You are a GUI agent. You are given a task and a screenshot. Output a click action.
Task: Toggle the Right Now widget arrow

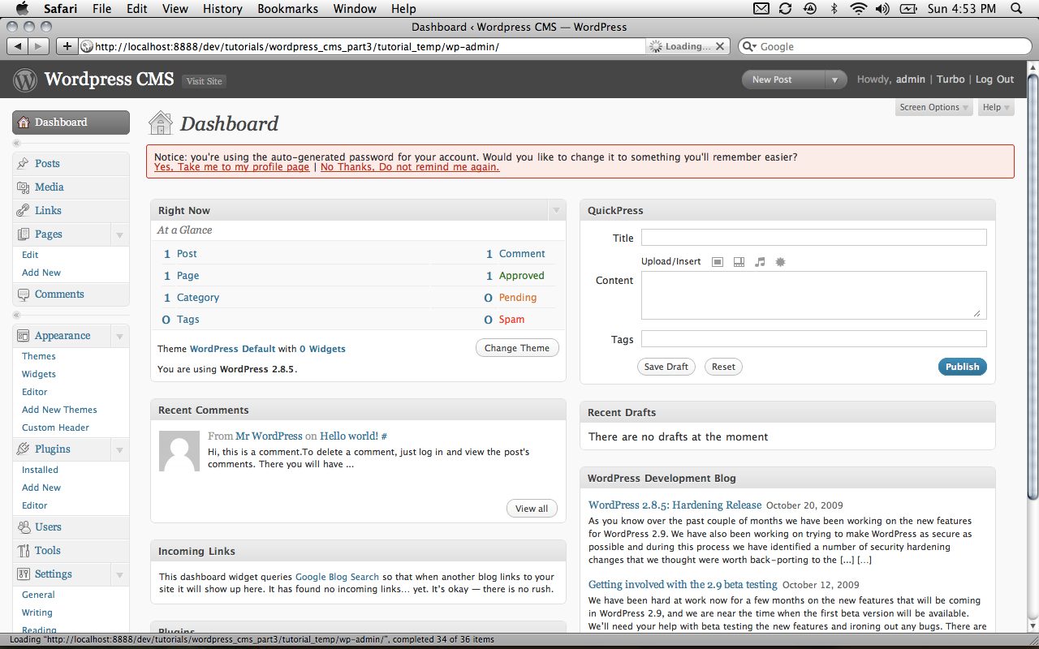556,210
